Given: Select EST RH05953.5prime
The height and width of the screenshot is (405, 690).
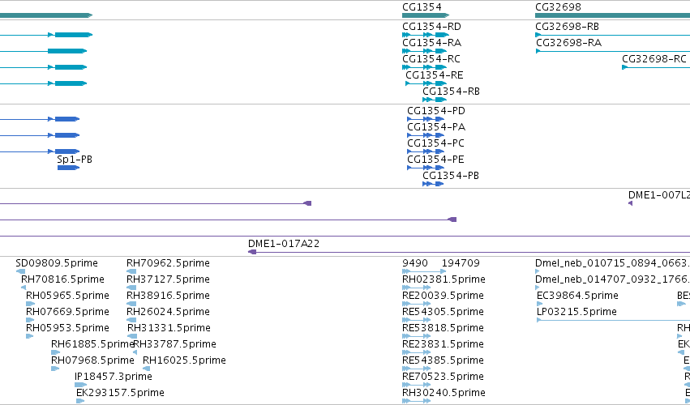Looking at the screenshot, I should pyautogui.click(x=29, y=336).
